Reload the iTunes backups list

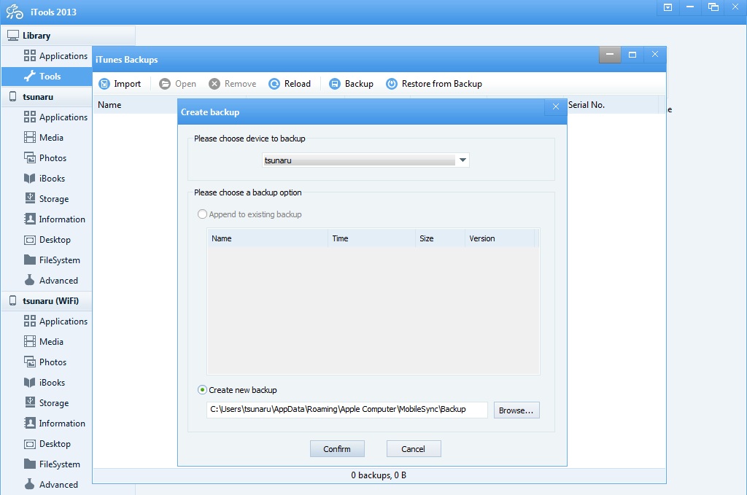click(x=290, y=84)
